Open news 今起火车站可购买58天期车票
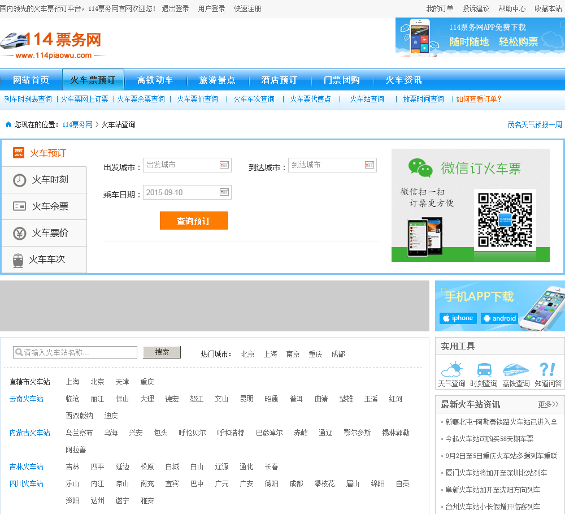The image size is (565, 514). [489, 439]
